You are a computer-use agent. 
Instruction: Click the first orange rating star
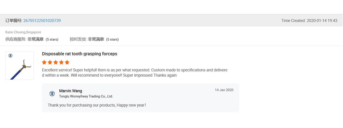pyautogui.click(x=44, y=62)
